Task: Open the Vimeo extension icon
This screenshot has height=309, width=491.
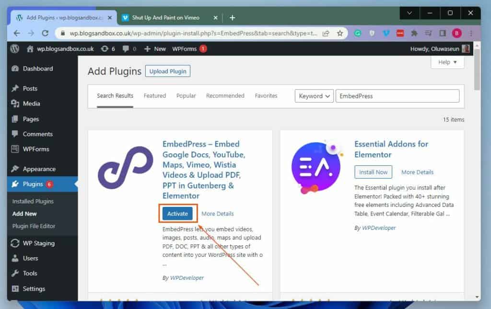Action: click(386, 33)
